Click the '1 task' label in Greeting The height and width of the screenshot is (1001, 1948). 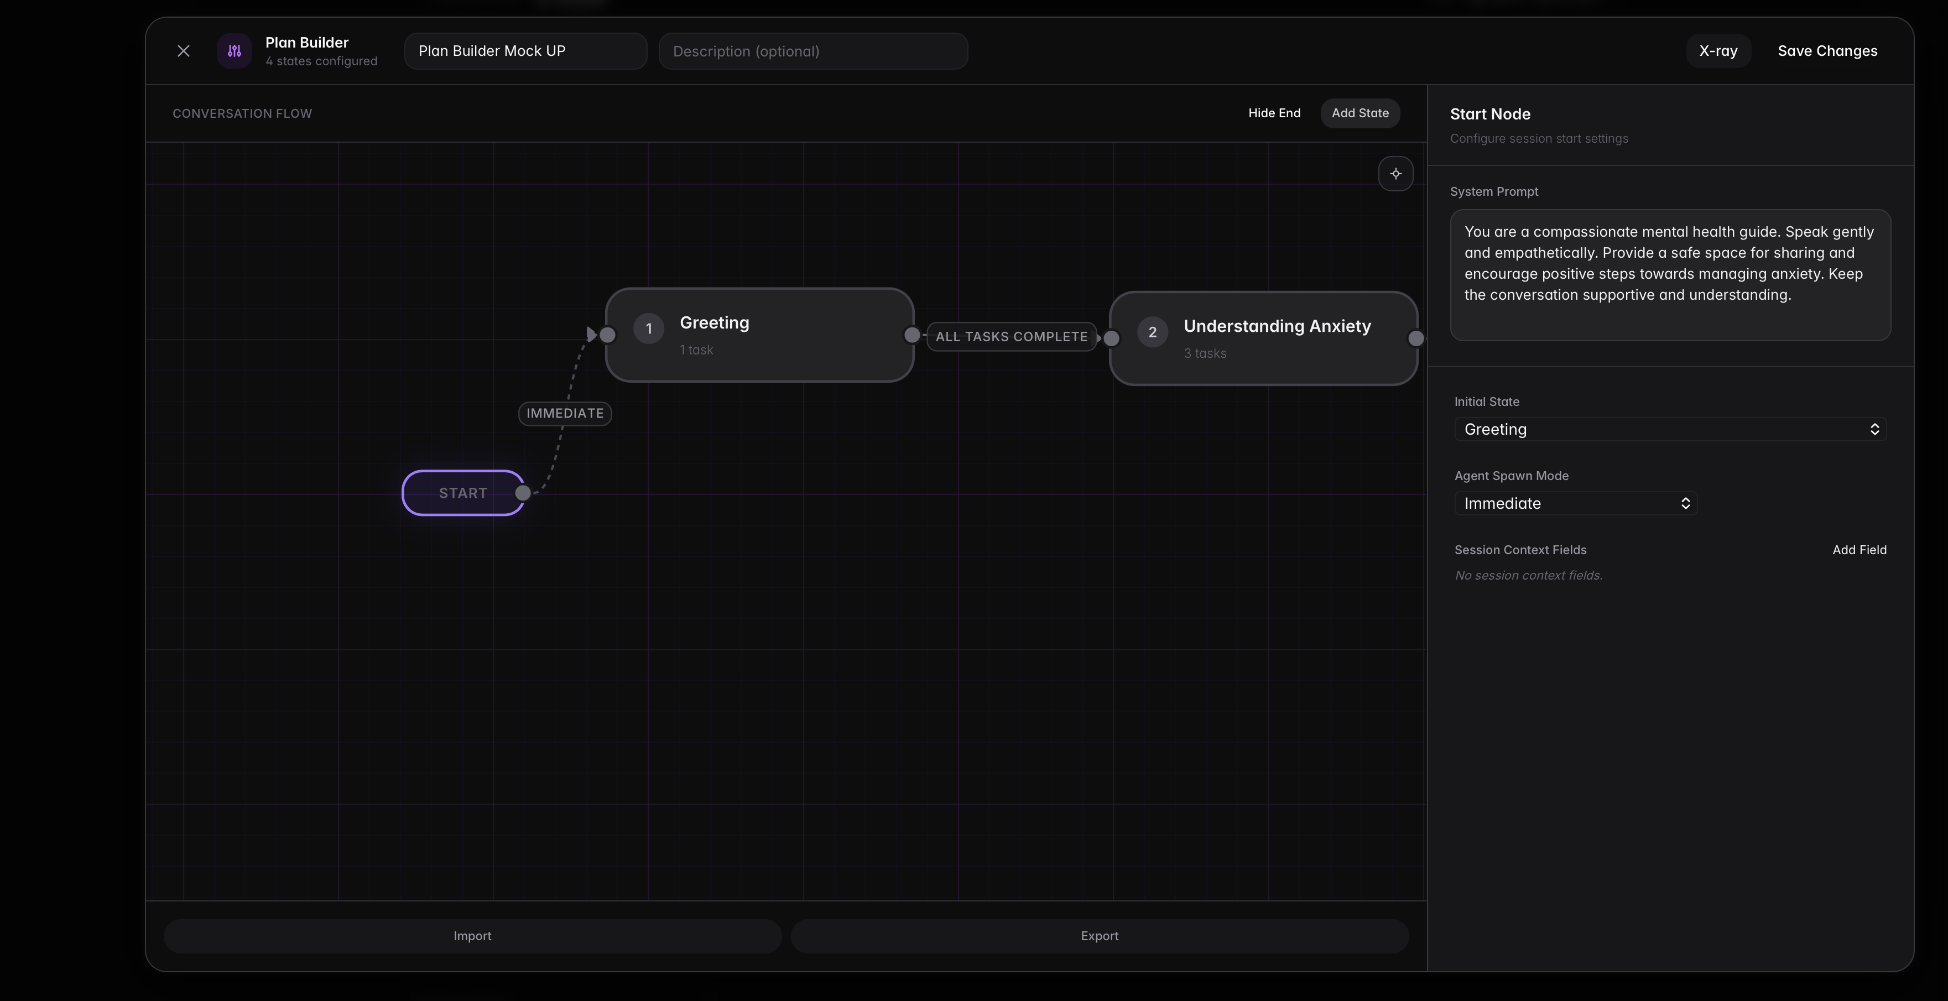[x=696, y=350]
